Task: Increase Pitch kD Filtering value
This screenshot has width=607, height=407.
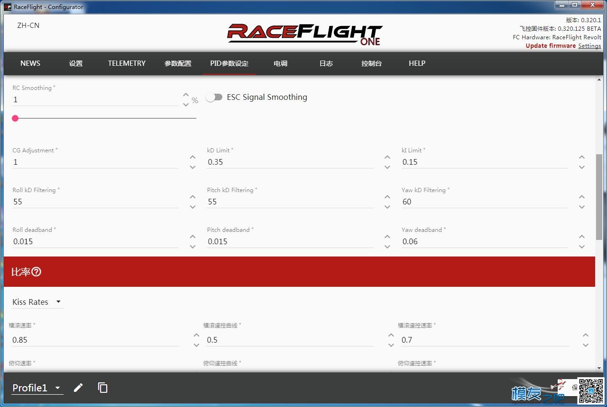Action: [387, 197]
